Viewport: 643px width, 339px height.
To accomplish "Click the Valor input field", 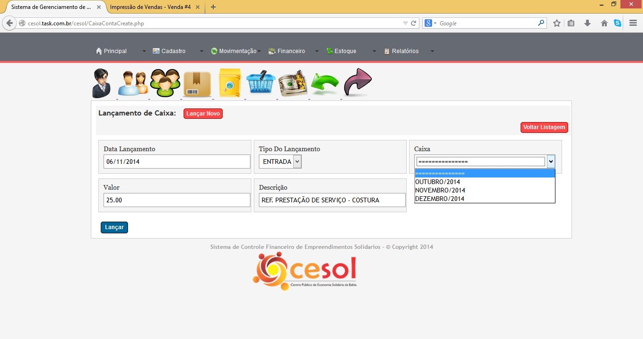I will tap(177, 200).
